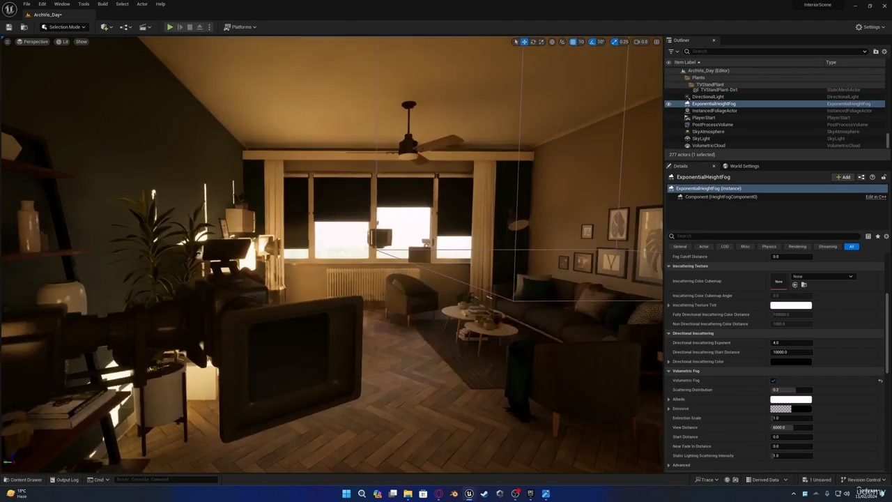
Task: Switch to the World Settings tab
Action: pos(744,166)
